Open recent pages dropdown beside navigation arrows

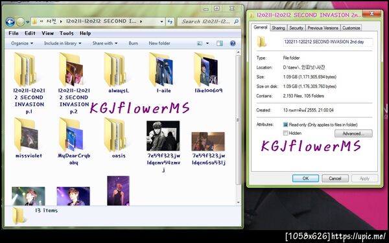click(27, 22)
